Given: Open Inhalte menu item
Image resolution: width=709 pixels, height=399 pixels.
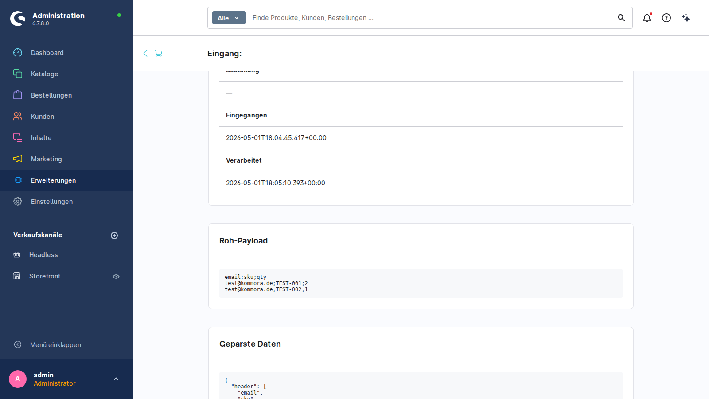Looking at the screenshot, I should [x=66, y=138].
